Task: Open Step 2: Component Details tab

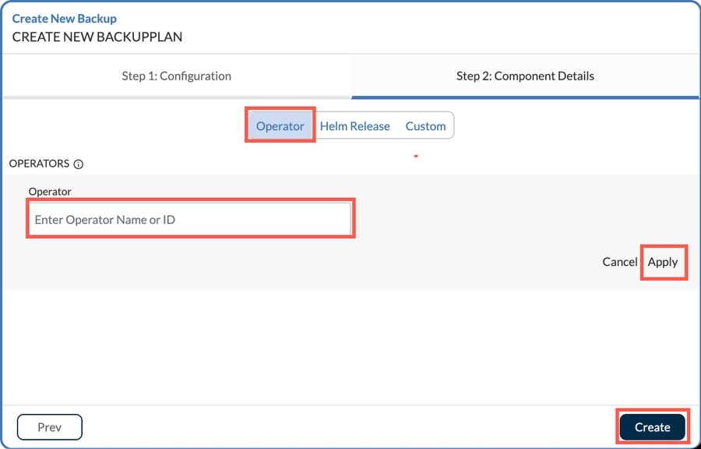Action: click(525, 76)
